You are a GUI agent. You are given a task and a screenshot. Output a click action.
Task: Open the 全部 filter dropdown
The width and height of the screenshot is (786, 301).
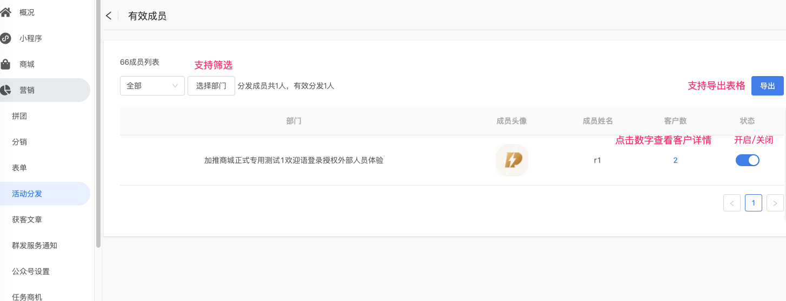[x=152, y=86]
